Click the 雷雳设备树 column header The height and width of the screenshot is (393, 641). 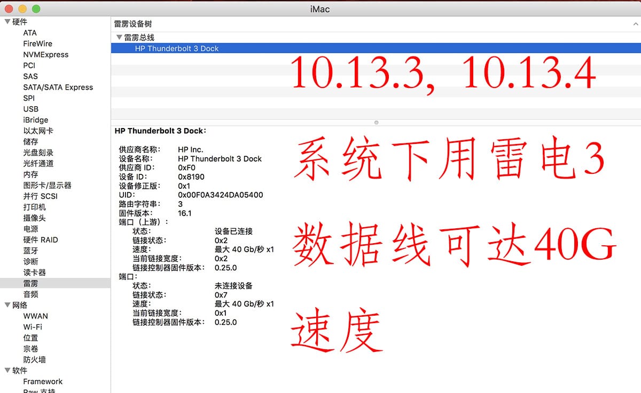(133, 24)
